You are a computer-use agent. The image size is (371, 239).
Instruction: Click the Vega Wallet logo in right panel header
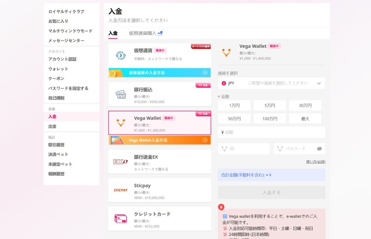point(226,52)
